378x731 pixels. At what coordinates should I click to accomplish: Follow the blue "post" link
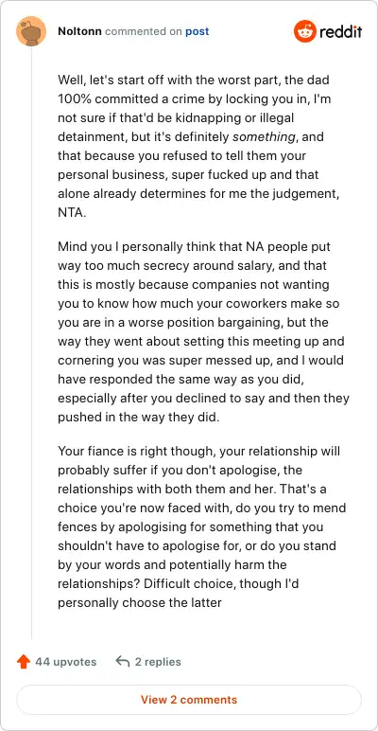click(x=198, y=31)
